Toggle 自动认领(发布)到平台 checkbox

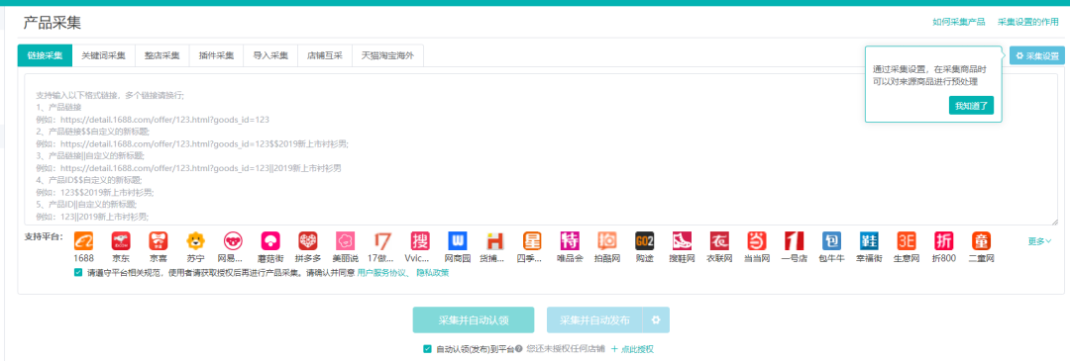[427, 349]
